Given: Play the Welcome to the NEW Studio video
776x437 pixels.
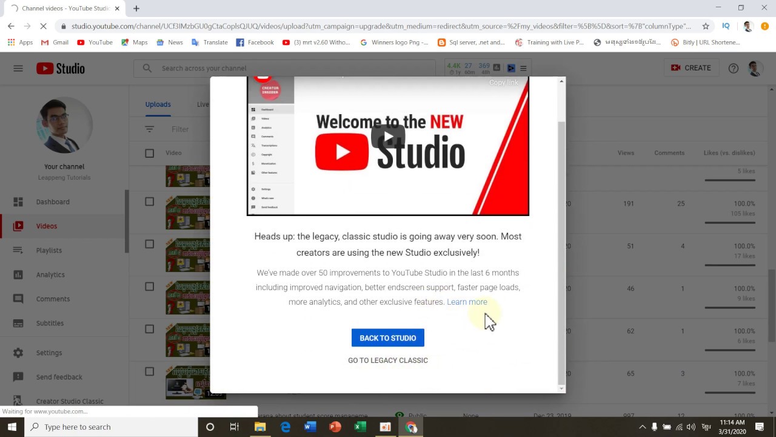Looking at the screenshot, I should coord(388,137).
